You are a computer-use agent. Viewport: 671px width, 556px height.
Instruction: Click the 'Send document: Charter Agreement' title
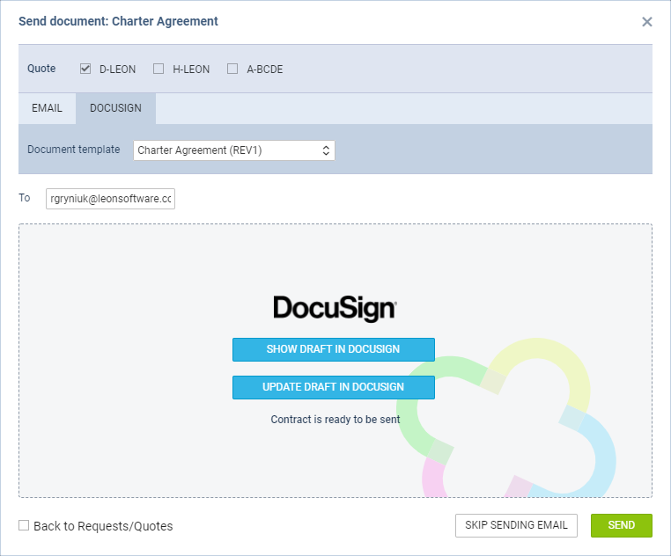[118, 21]
